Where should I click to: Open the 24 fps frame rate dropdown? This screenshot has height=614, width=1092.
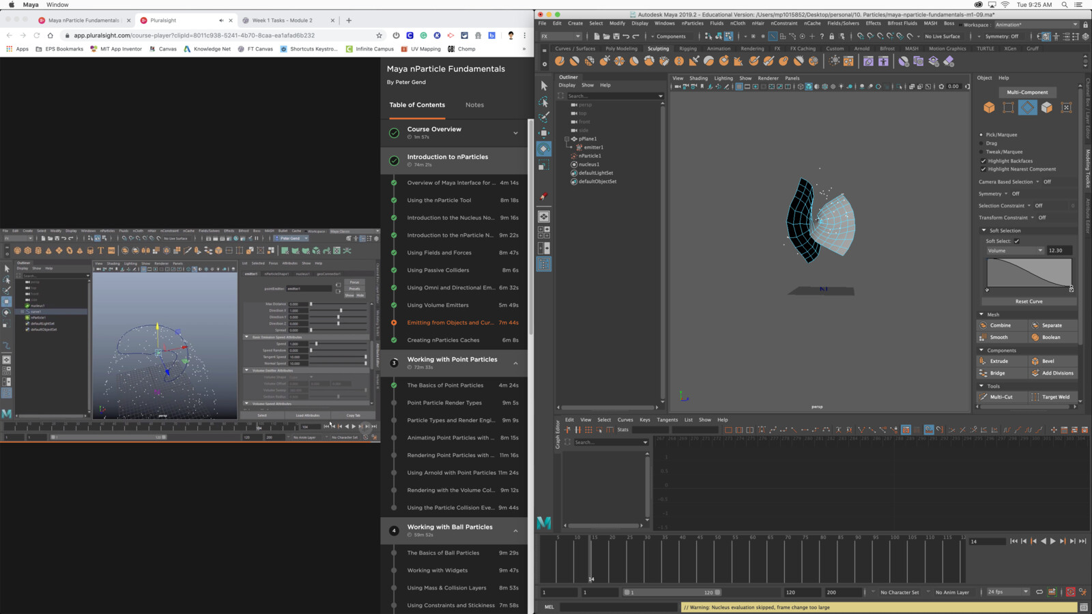click(1007, 592)
